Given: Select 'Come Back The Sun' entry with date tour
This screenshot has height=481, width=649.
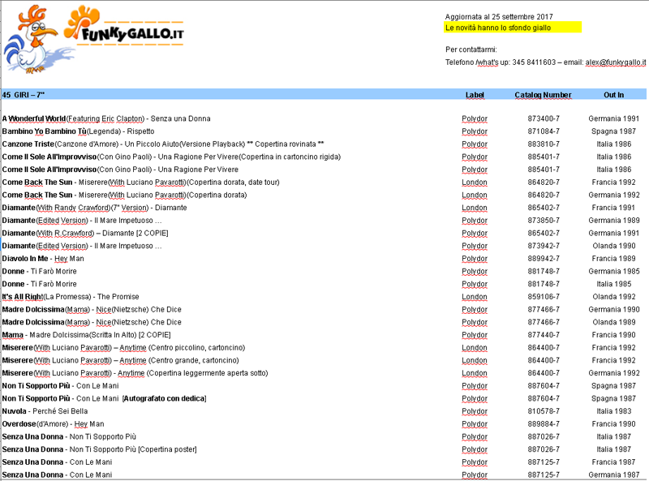Looking at the screenshot, I should point(140,183).
